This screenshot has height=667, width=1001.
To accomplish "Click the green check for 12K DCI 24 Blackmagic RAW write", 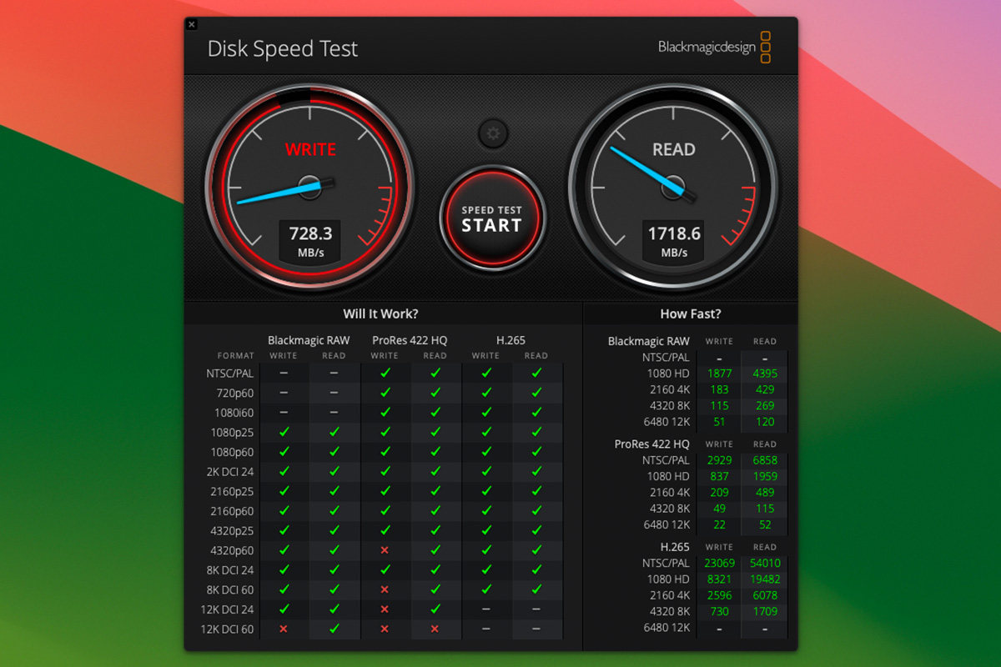I will [x=284, y=609].
